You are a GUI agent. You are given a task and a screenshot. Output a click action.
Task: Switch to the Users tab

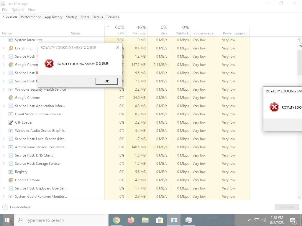(85, 17)
